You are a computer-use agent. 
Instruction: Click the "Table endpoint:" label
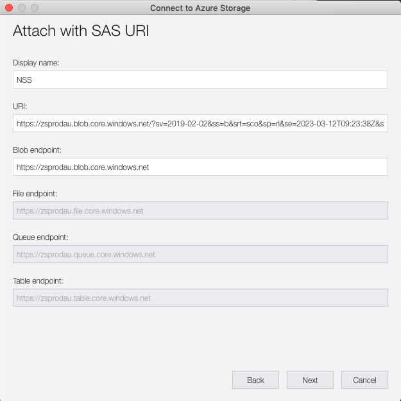click(38, 280)
